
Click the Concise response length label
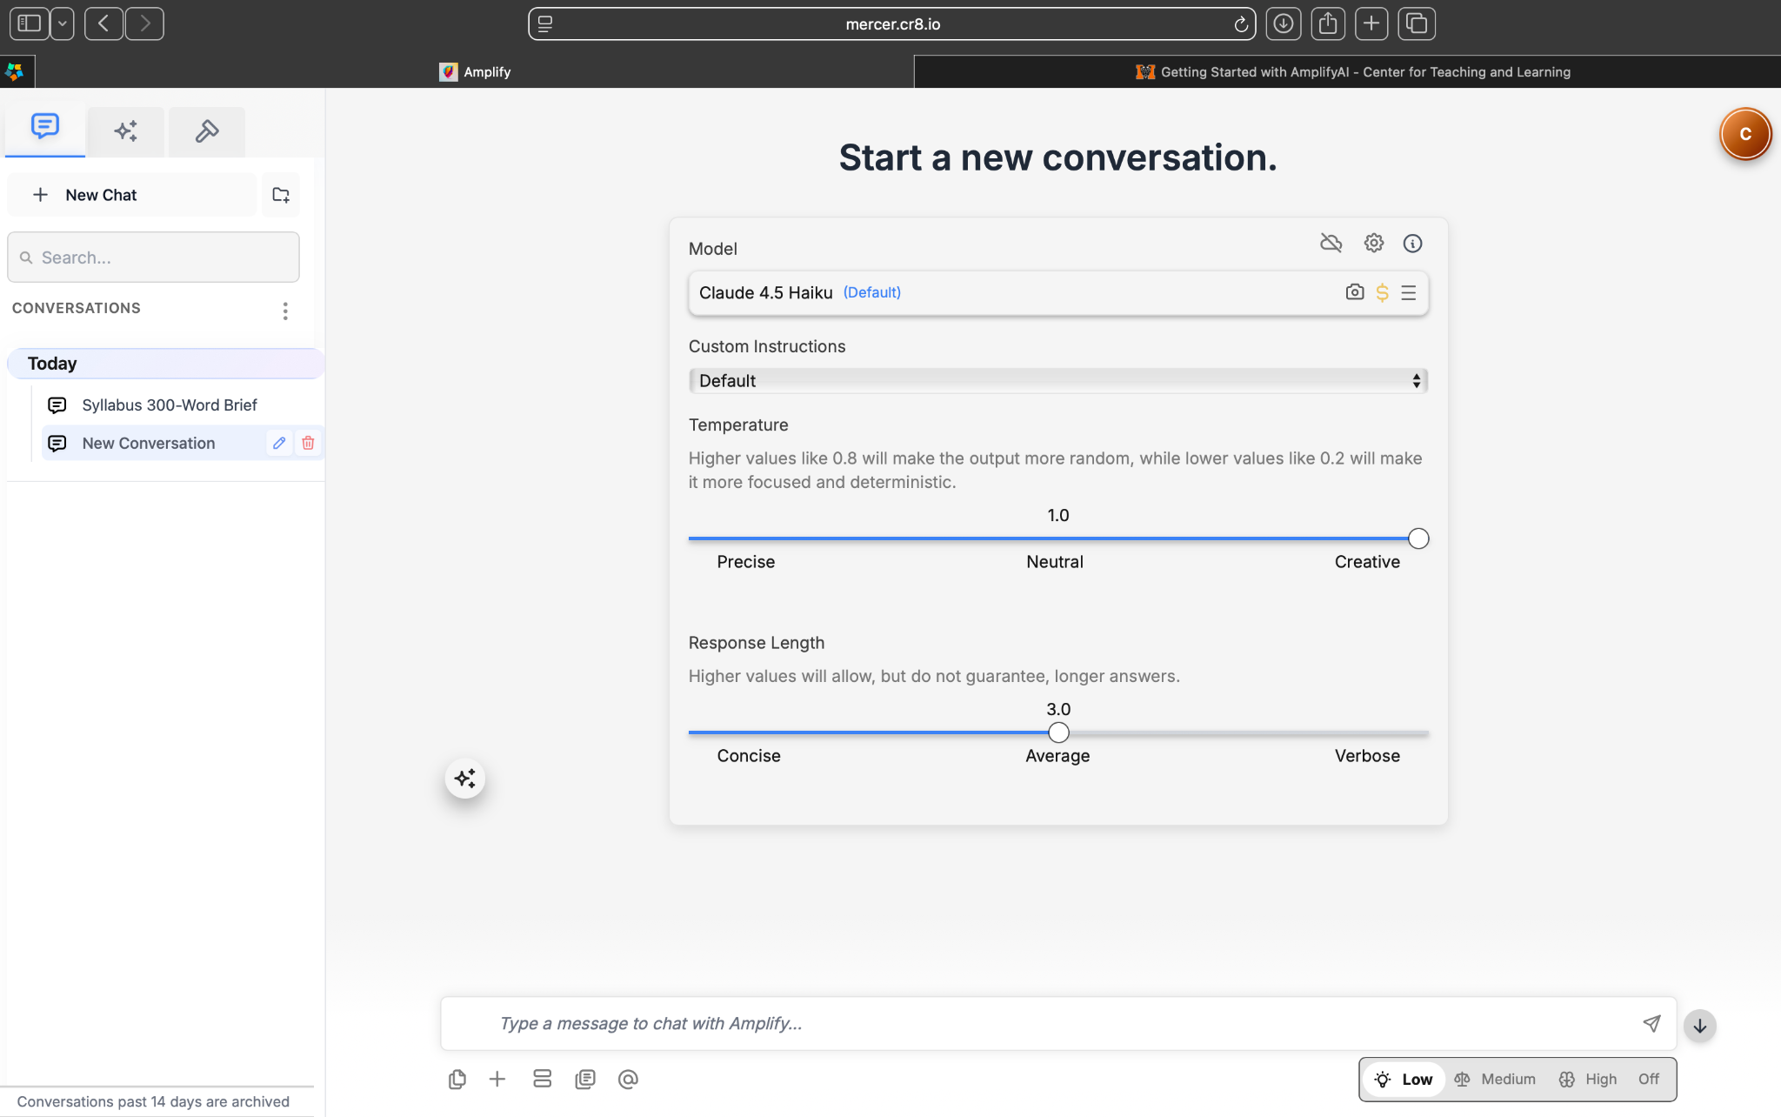point(749,756)
